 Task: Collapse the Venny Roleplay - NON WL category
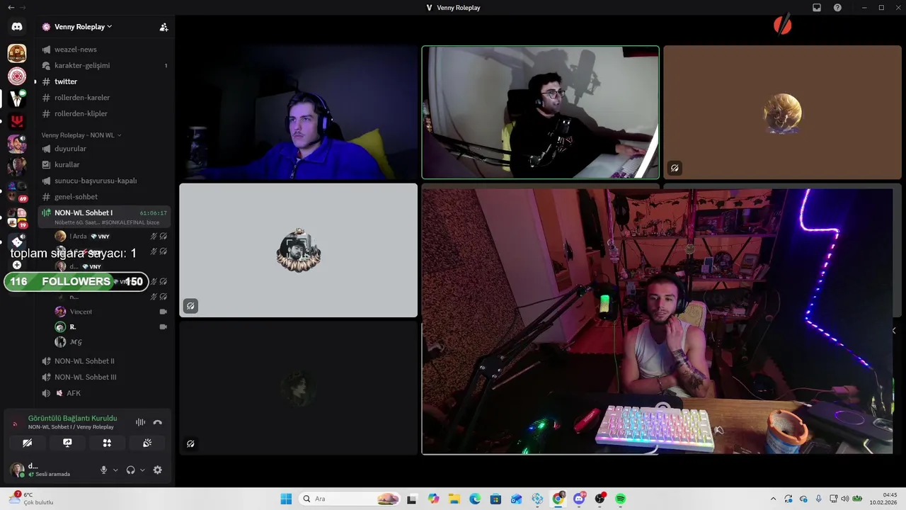coord(81,135)
